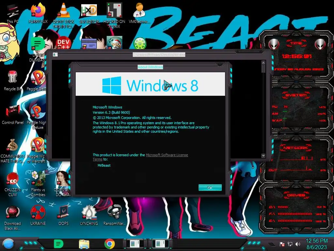Click the widget clock time readout
Image resolution: width=334 pixels, height=251 pixels.
[x=296, y=56]
